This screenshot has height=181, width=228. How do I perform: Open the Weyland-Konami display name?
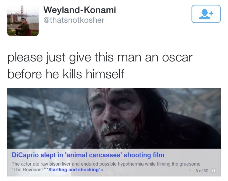(80, 10)
